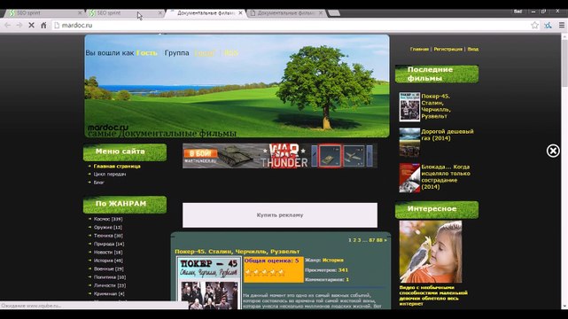Click the War Thunder logo
Viewport: 568px width, 319px height.
click(x=284, y=156)
